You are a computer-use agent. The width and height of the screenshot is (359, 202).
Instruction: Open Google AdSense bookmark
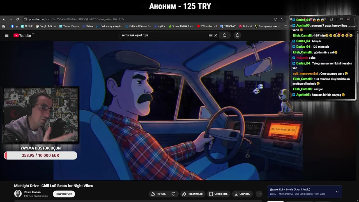point(46,26)
